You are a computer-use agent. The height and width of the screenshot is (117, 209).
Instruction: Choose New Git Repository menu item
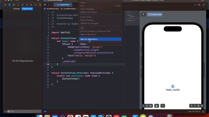tap(100, 39)
